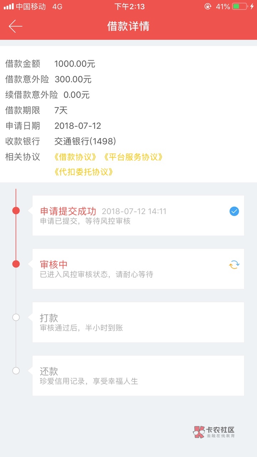The height and width of the screenshot is (457, 257).
Task: Open the 《代扣委托协议》 link
Action: [84, 172]
